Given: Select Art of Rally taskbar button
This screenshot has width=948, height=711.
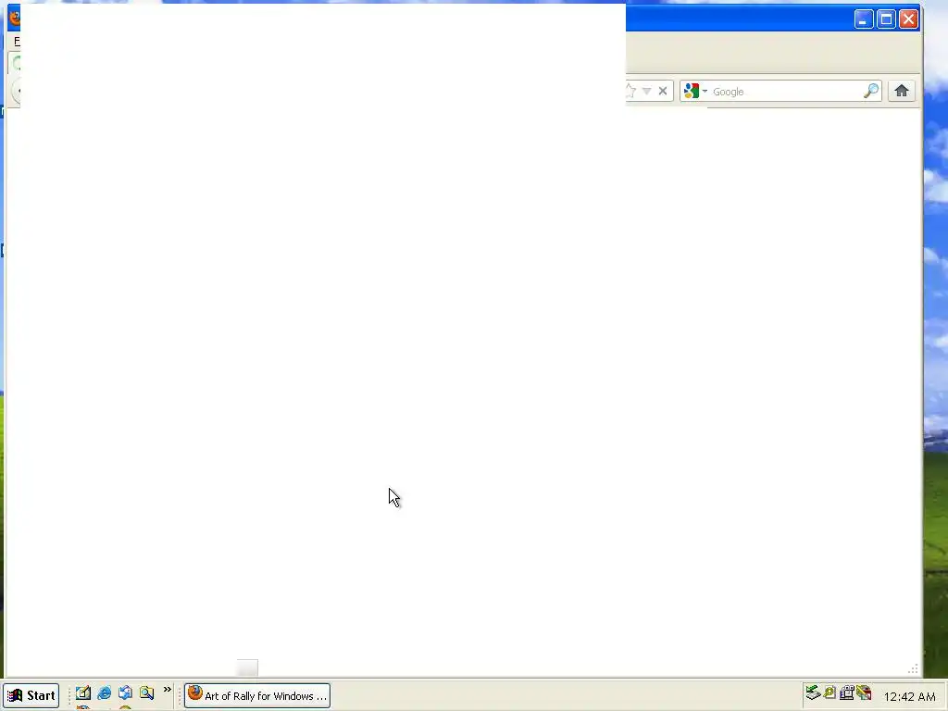Looking at the screenshot, I should click(x=257, y=695).
